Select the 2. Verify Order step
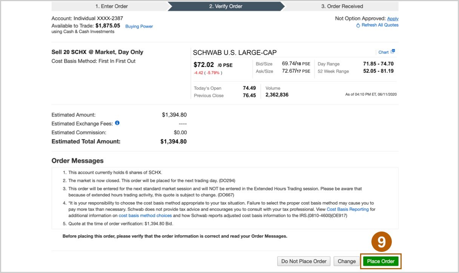The image size is (459, 273). (x=226, y=6)
